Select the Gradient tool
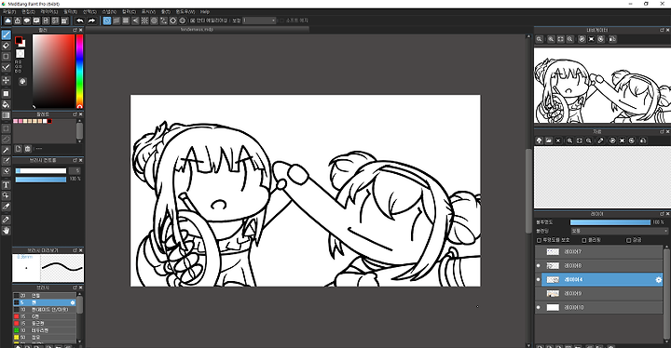This screenshot has height=348, width=671. point(6,115)
